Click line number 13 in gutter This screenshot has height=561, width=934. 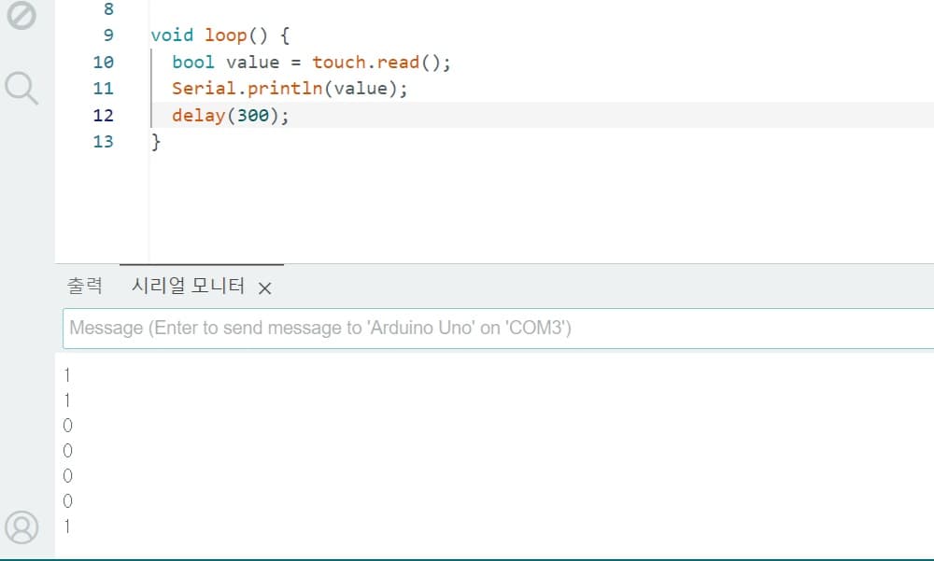click(x=104, y=142)
